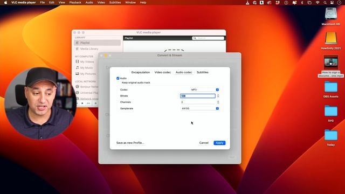Click the Channels value field
This screenshot has width=345, height=194.
coord(198,102)
